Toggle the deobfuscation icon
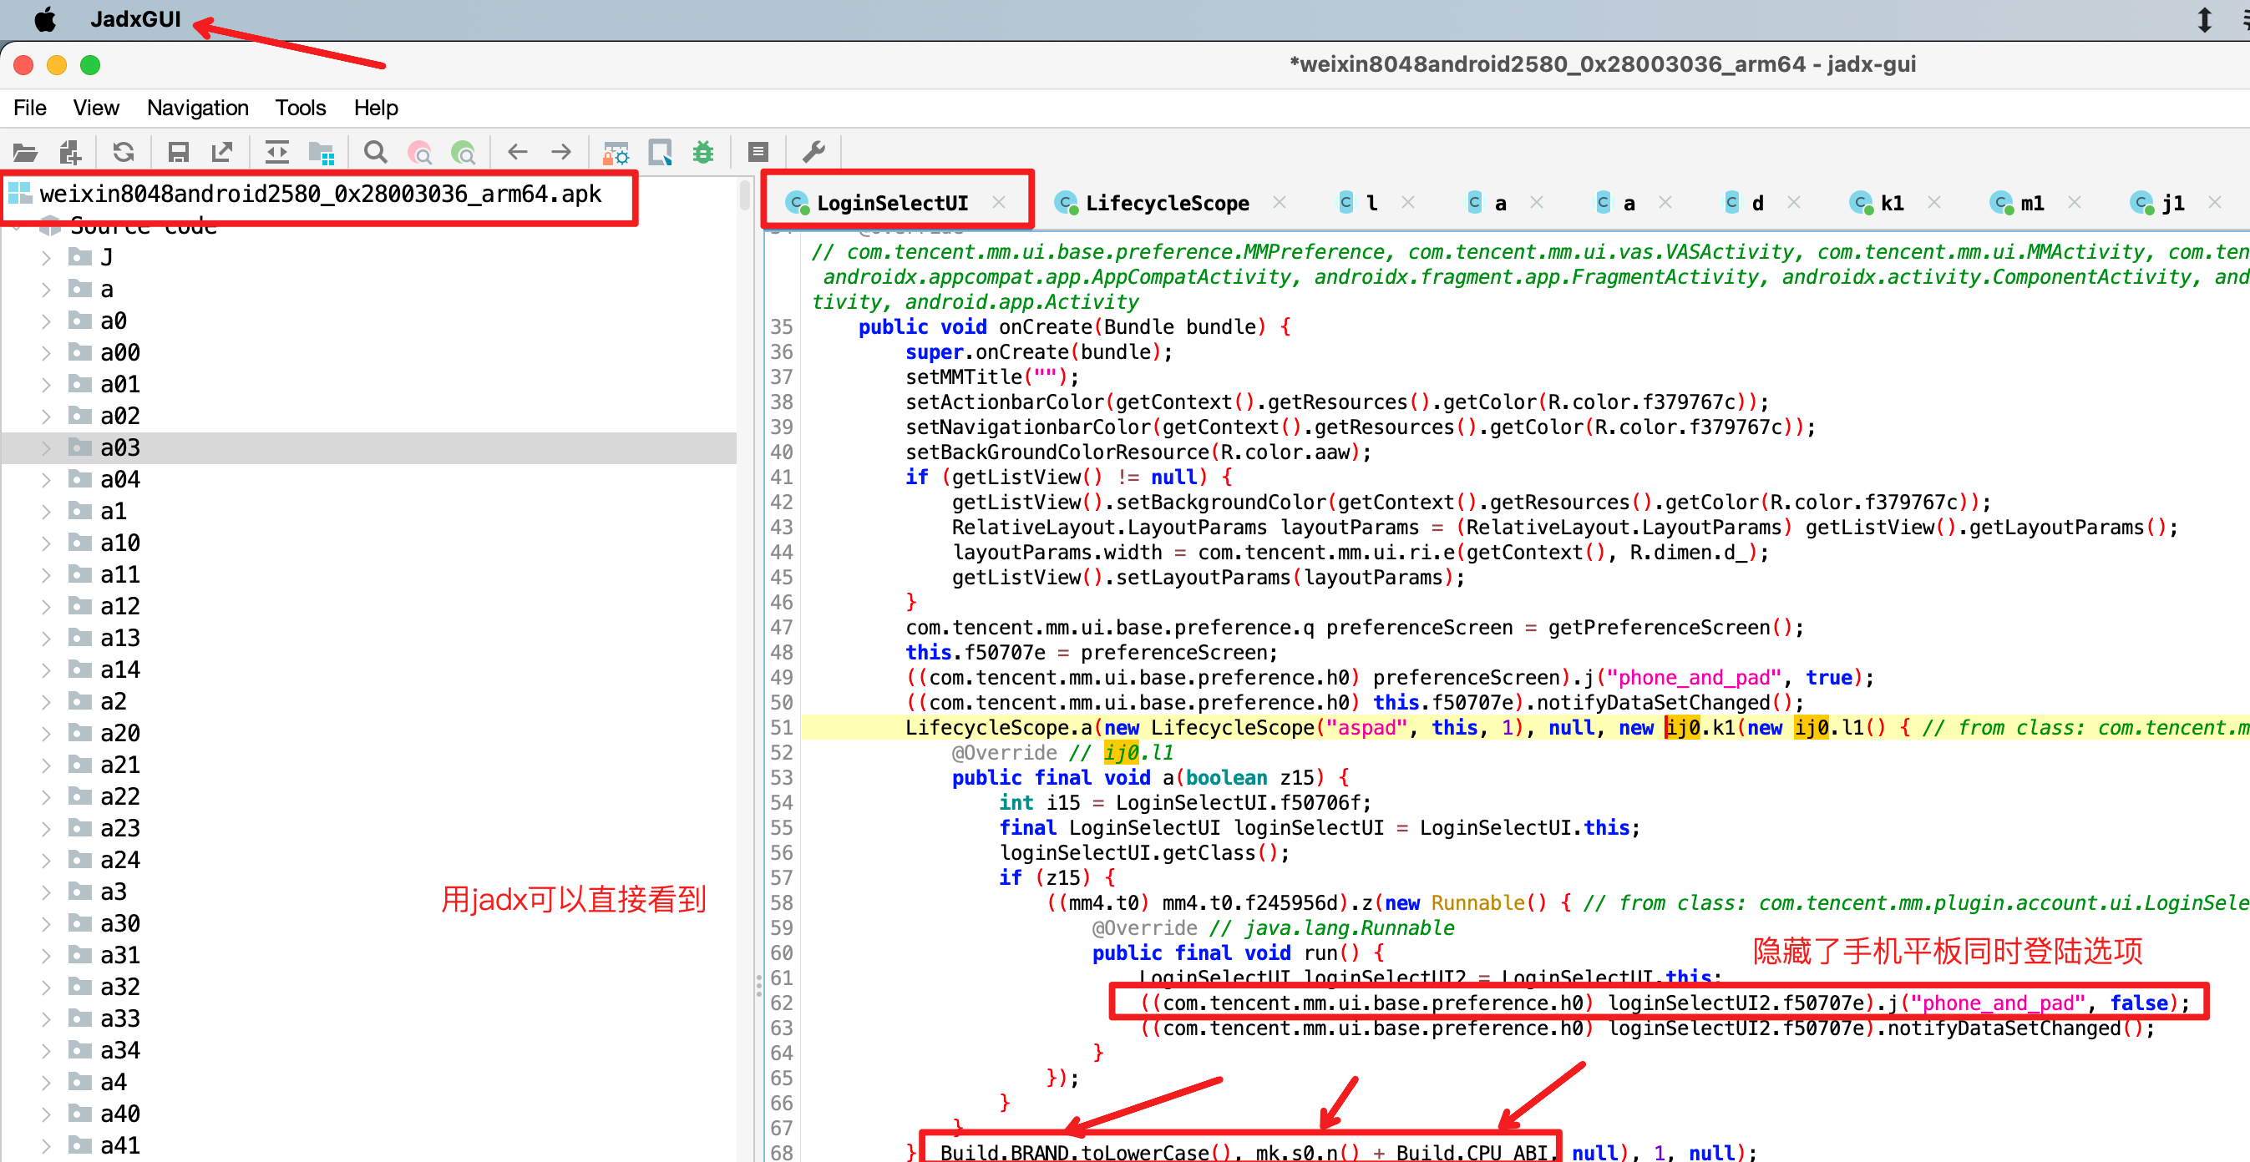The height and width of the screenshot is (1162, 2250). tap(616, 153)
